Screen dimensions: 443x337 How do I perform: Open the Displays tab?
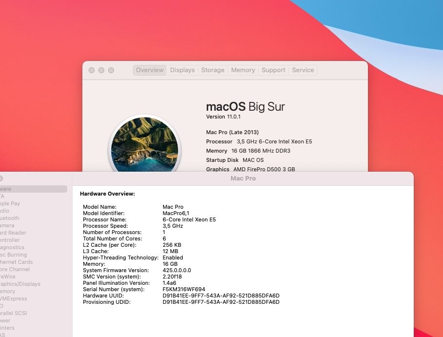182,70
